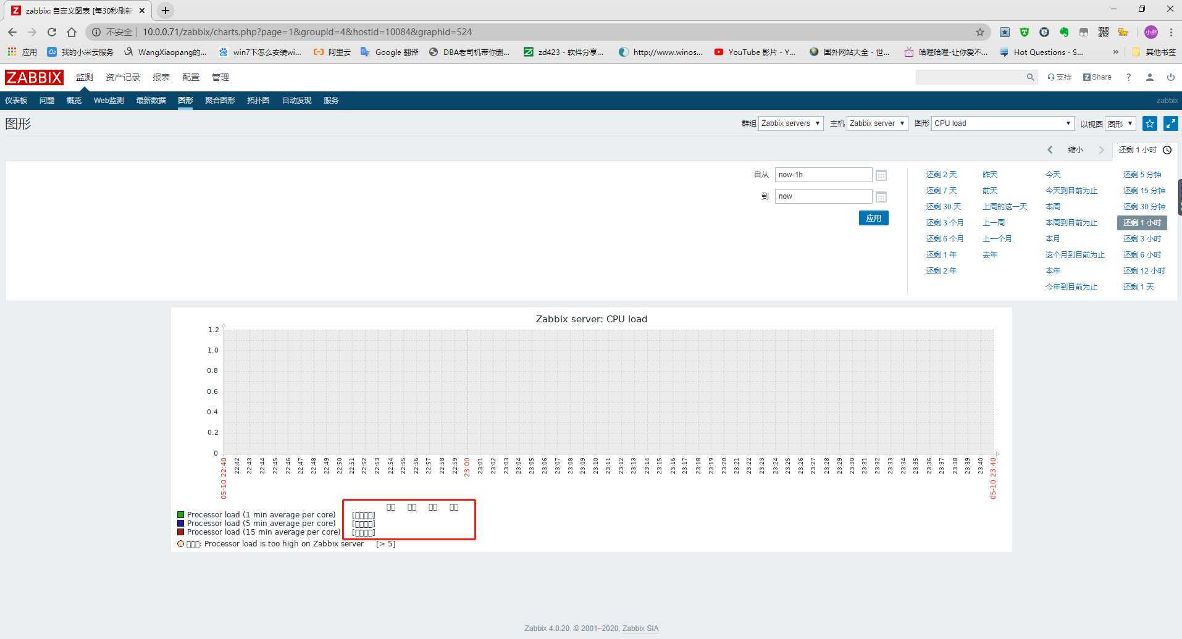Click the From now-1h input field
The height and width of the screenshot is (639, 1182).
823,175
